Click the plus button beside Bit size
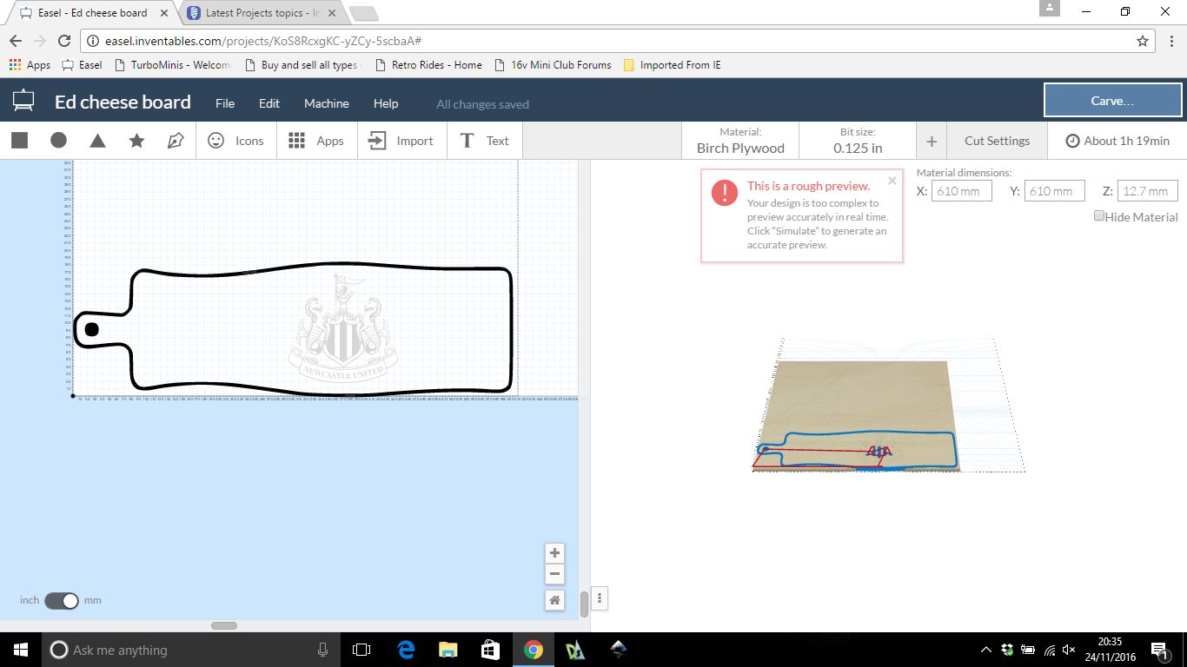The image size is (1187, 667). (932, 141)
